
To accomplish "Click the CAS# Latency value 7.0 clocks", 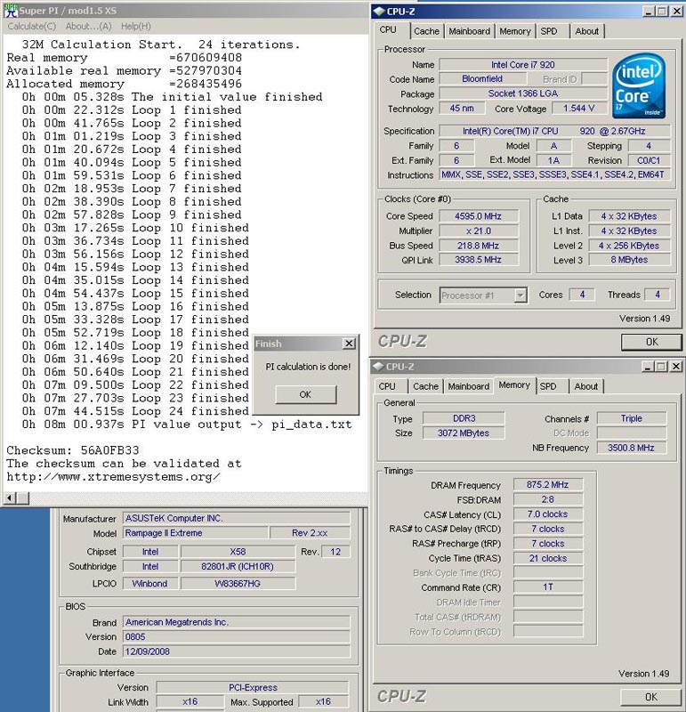I will tap(547, 514).
